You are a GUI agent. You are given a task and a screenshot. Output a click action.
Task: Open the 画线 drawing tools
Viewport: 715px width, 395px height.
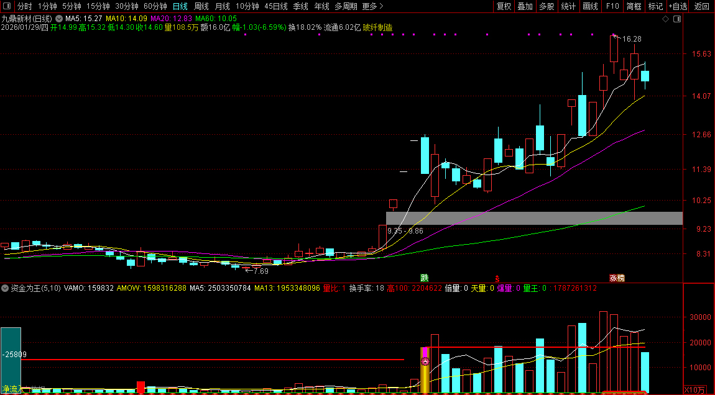[x=590, y=6]
